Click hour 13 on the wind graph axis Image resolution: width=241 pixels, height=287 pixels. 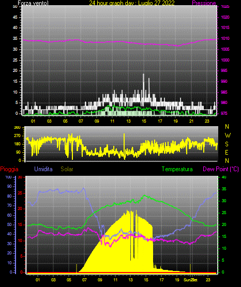click(x=128, y=121)
